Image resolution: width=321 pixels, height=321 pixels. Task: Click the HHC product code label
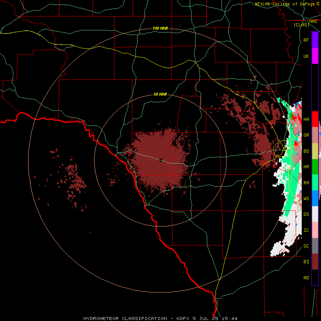pos(313,21)
